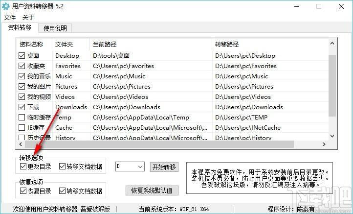Click the gear app icon in title bar
The height and width of the screenshot is (214, 353).
point(6,6)
